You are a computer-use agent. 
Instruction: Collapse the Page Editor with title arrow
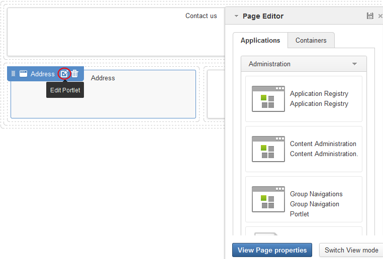pyautogui.click(x=236, y=16)
